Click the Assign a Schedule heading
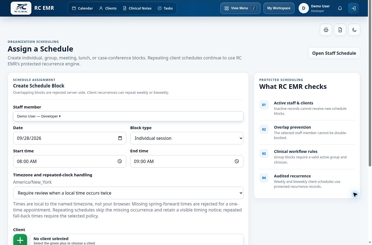Viewport: 372px width, 245px height. point(40,49)
